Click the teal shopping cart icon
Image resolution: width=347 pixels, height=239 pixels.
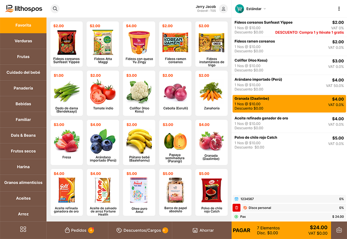click(x=240, y=8)
